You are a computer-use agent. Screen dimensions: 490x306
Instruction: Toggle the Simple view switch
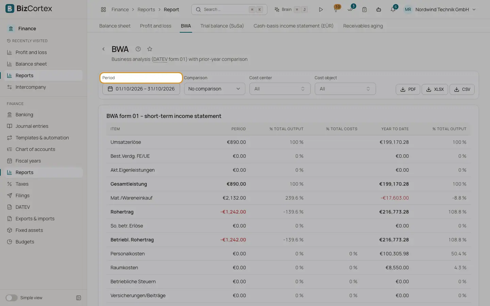[12, 298]
